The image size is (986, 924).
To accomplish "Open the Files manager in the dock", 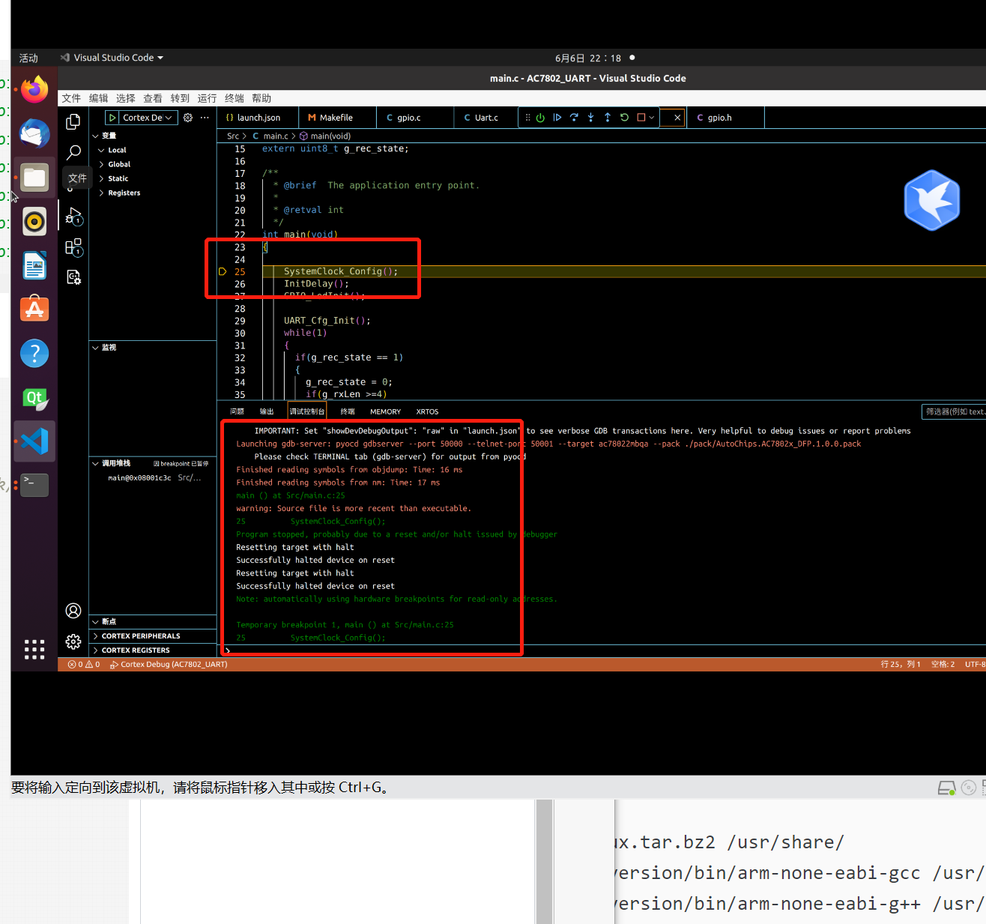I will pyautogui.click(x=34, y=178).
